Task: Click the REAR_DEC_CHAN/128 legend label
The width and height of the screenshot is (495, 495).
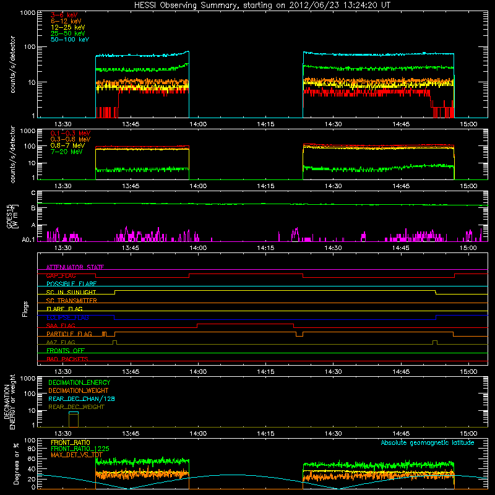Action: tap(82, 398)
